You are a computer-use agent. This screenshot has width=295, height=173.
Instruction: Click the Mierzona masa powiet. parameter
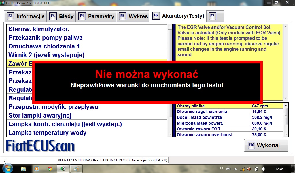230,123
